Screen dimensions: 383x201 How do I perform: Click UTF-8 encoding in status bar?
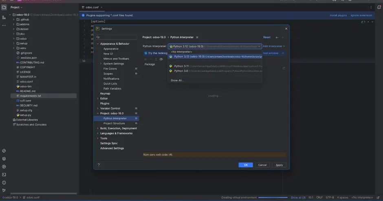pyautogui.click(x=330, y=198)
